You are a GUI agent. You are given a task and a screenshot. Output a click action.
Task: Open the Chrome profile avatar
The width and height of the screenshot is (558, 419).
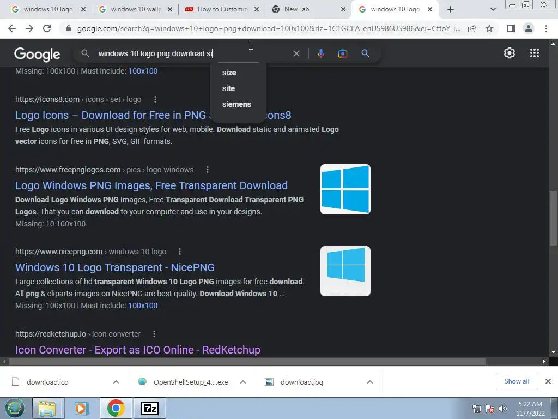(529, 28)
